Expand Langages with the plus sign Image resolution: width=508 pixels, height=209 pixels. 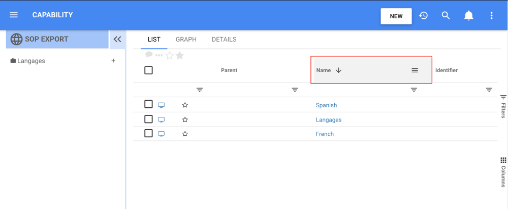click(x=113, y=61)
